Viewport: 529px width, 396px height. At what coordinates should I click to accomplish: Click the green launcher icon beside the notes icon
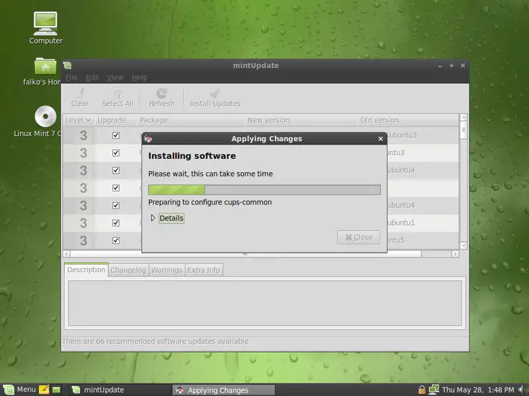56,390
